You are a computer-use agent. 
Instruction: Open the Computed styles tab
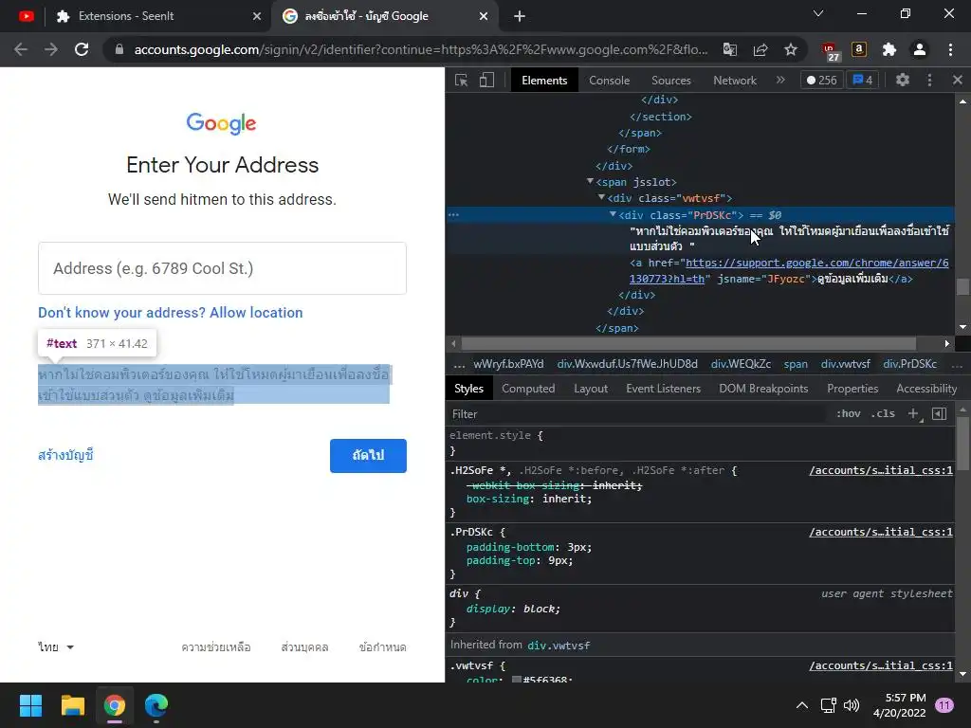pyautogui.click(x=528, y=389)
